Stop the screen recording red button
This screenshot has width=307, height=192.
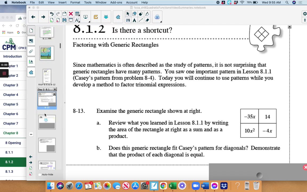(4, 73)
